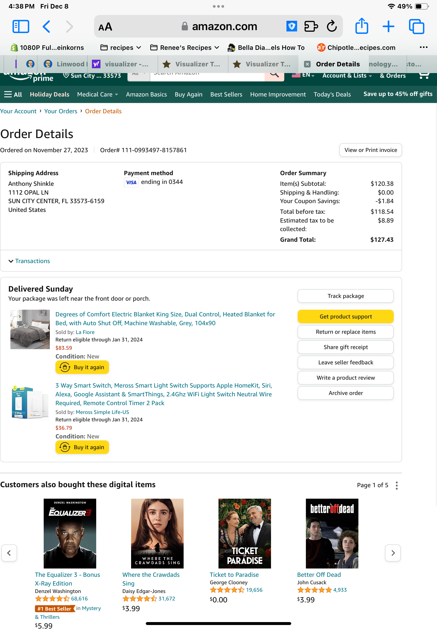Open electric blanket product thumbnail
Image resolution: width=437 pixels, height=629 pixels.
click(30, 329)
